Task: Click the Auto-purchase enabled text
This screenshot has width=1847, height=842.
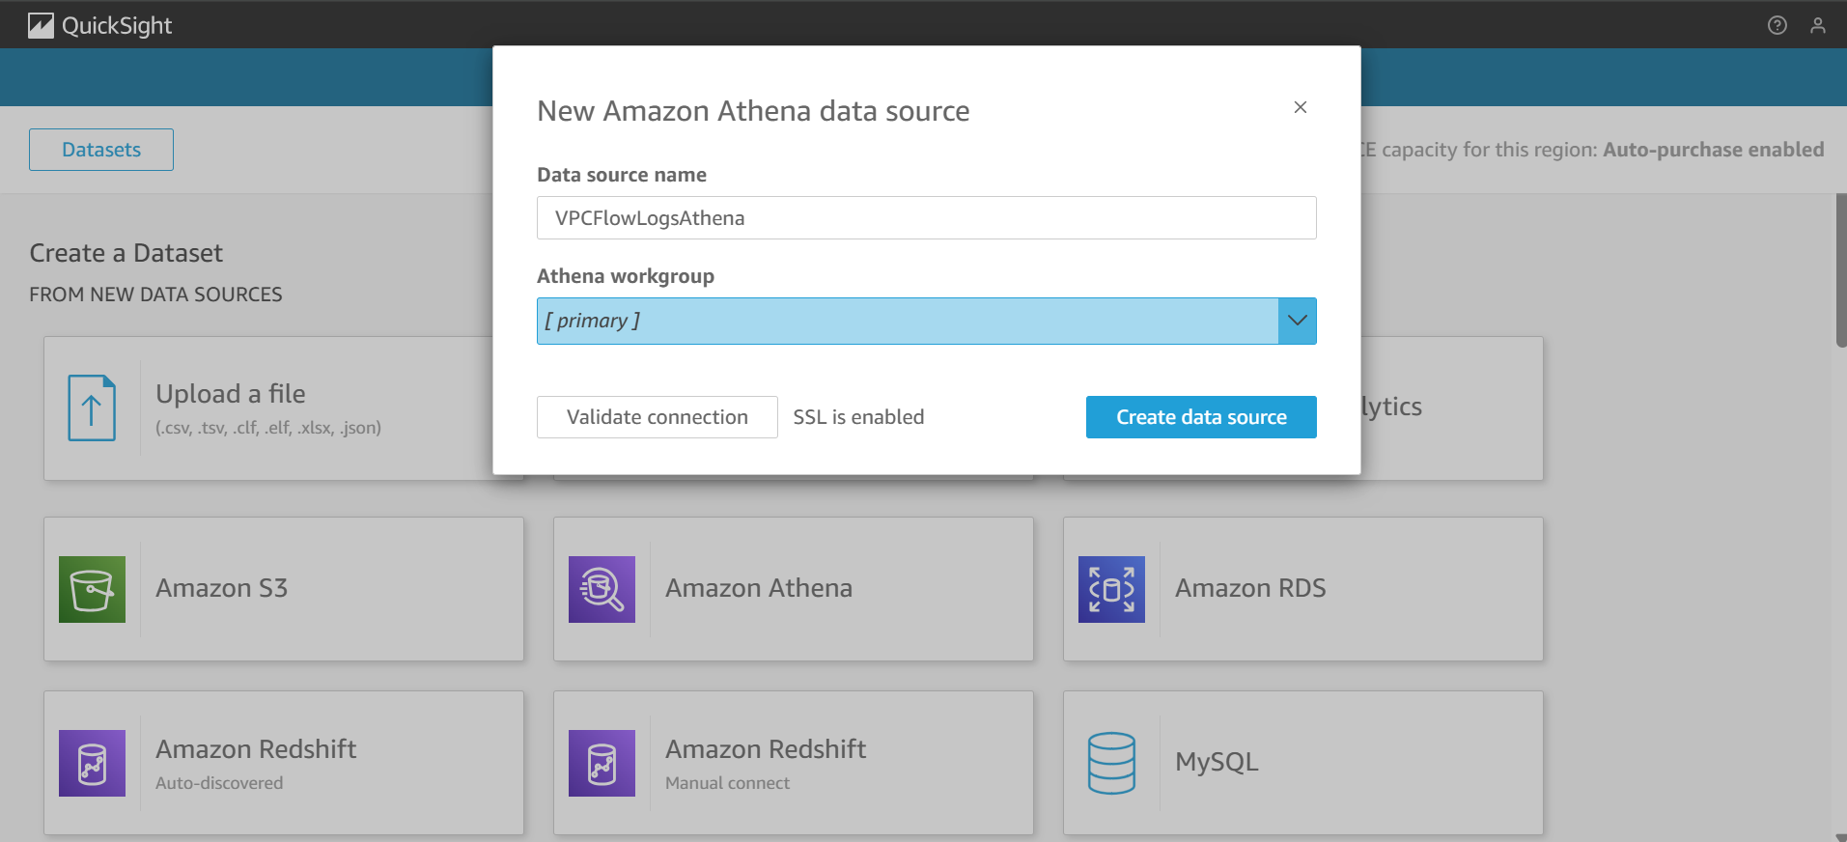Action: (x=1713, y=150)
